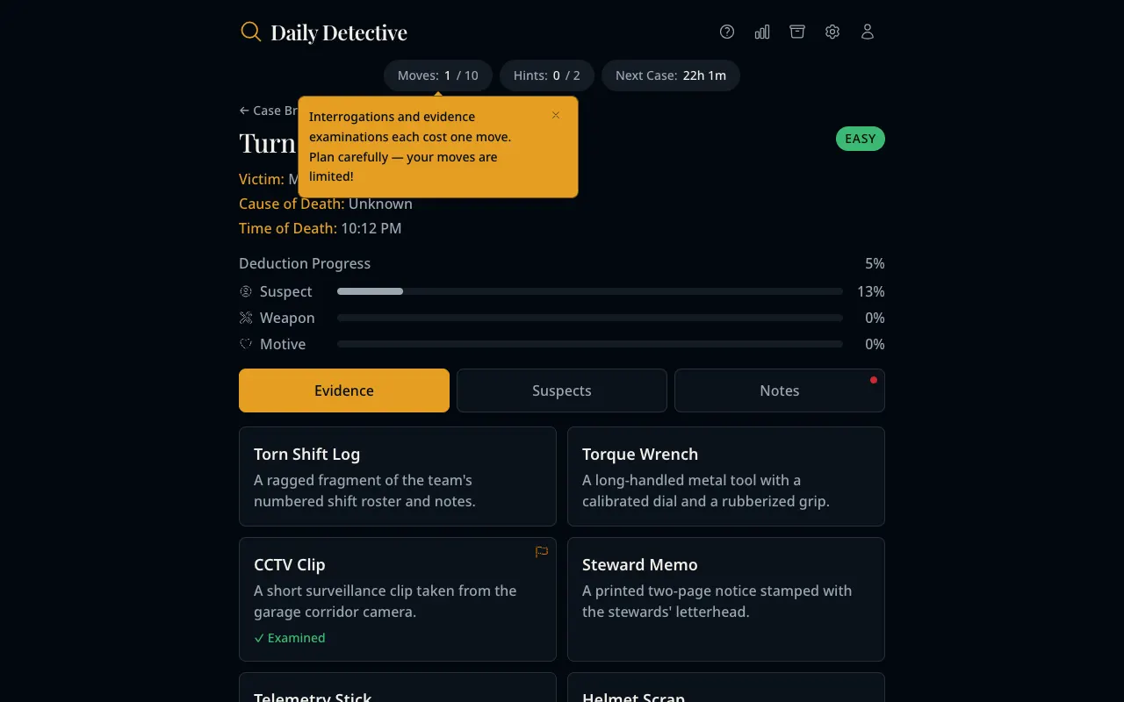1124x702 pixels.
Task: Click the Weapon progress bar
Action: [x=590, y=318]
